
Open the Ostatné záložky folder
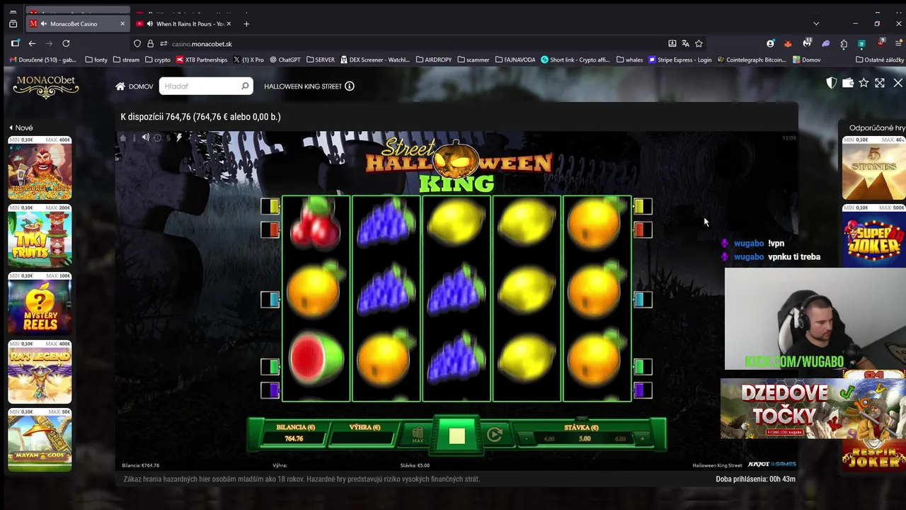(x=880, y=59)
